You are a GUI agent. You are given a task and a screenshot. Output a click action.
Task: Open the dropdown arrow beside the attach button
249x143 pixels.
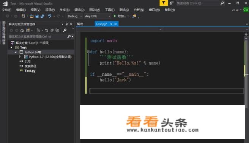(128, 16)
